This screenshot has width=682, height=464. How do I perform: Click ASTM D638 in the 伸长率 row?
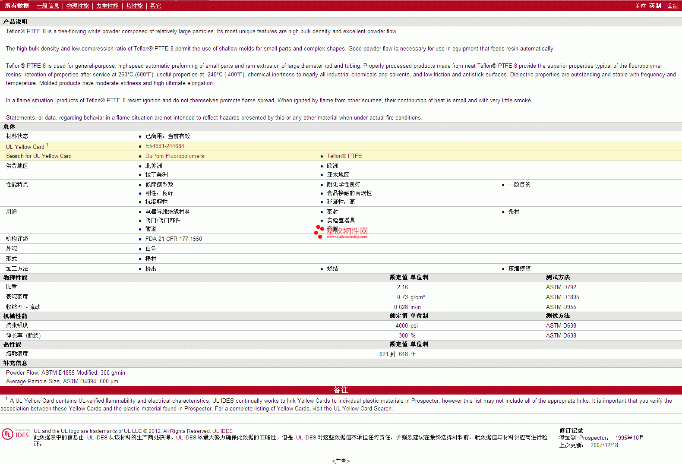[x=561, y=336]
